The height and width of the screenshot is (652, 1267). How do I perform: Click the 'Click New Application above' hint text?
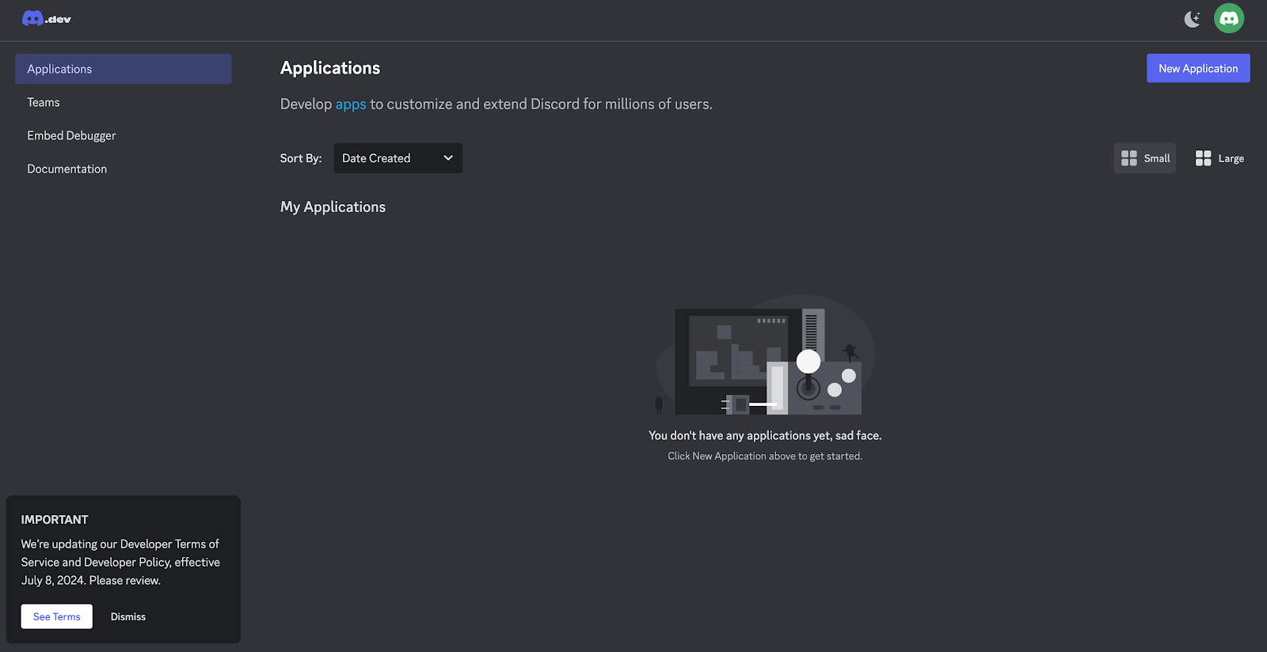tap(765, 456)
